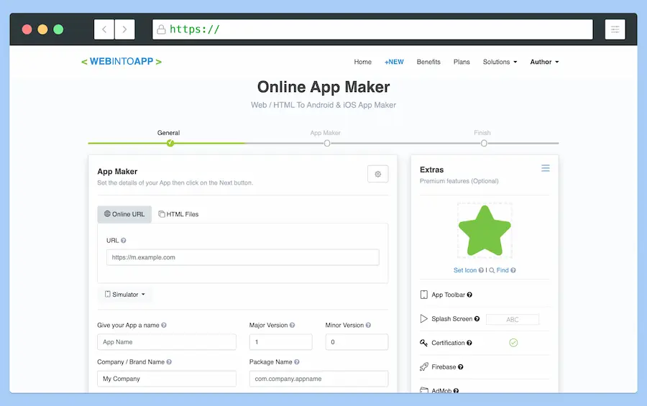Click the help icon next to URL label
Viewport: 647px width, 406px height.
(124, 241)
